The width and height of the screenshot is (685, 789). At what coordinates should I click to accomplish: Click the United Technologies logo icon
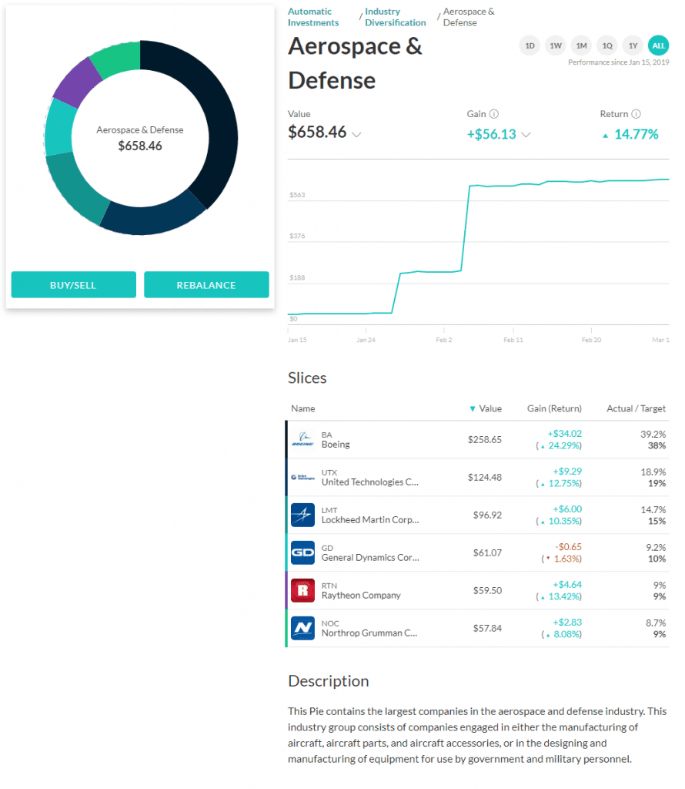(302, 477)
